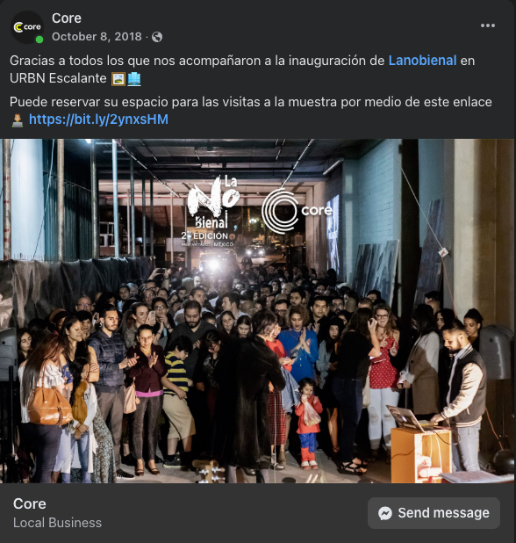Open the Lanobienal tagged page link
The height and width of the screenshot is (543, 516).
(x=423, y=61)
